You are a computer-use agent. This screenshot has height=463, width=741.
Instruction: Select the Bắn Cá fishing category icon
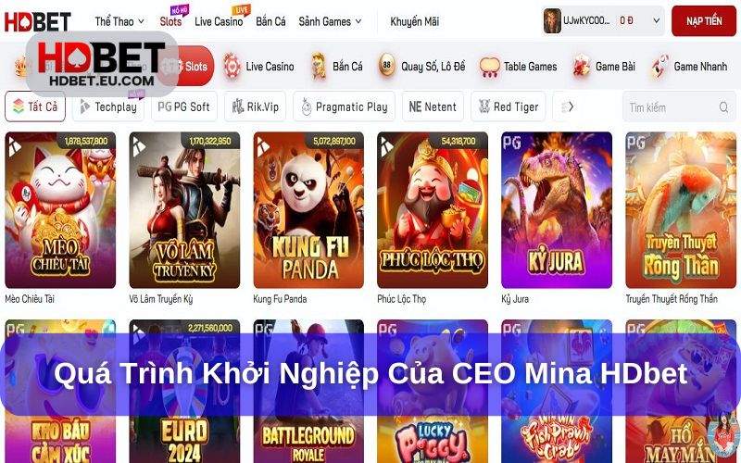319,66
